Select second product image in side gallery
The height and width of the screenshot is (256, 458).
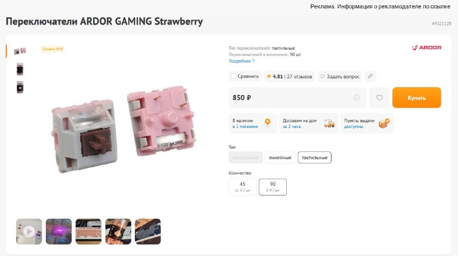(20, 69)
